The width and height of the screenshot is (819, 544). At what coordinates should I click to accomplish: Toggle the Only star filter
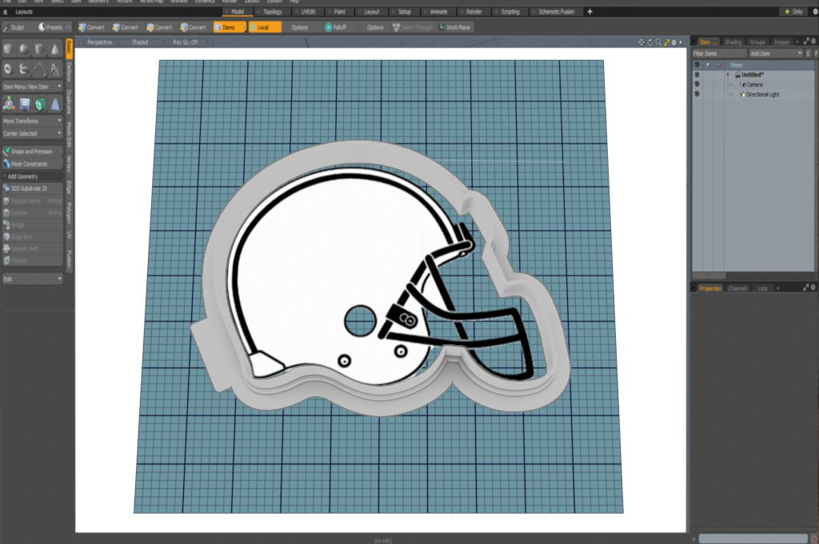[793, 11]
